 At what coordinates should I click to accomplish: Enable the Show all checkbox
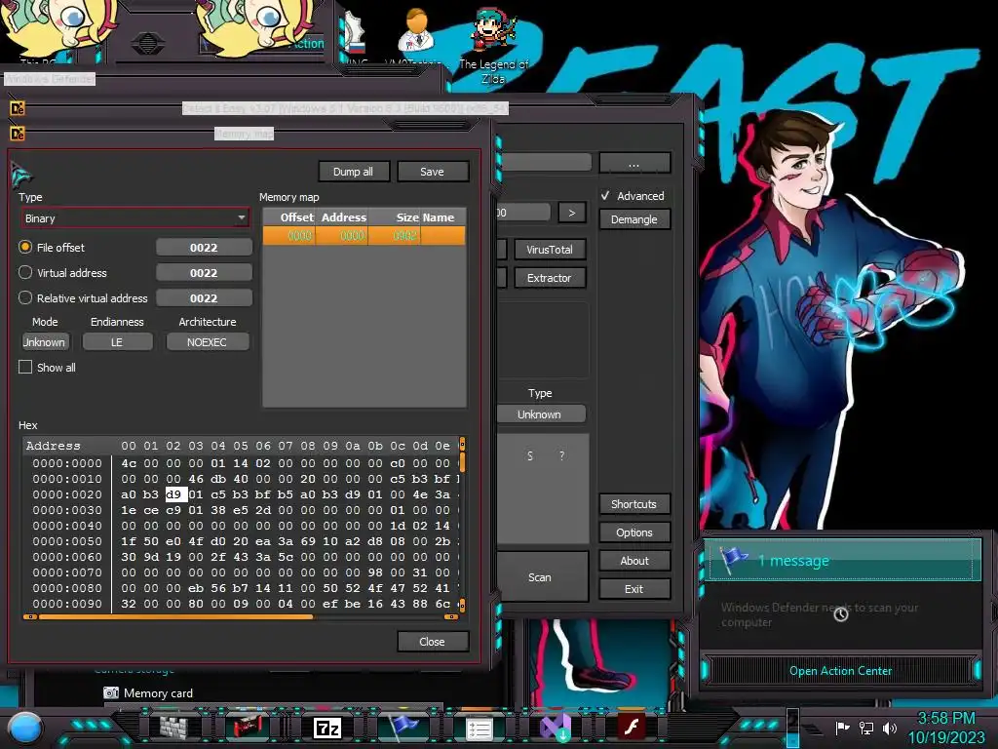(x=25, y=368)
